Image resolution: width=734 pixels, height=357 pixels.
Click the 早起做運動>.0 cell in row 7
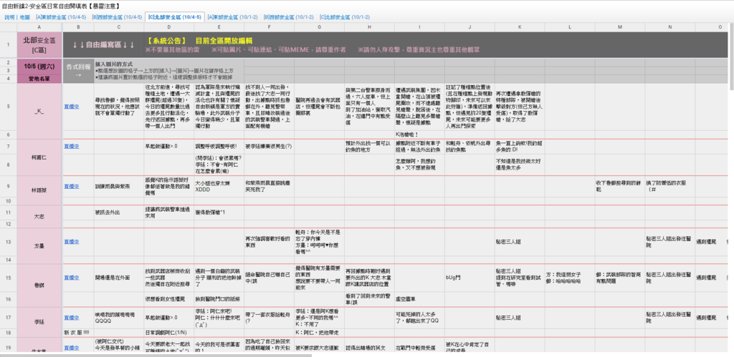pos(168,146)
